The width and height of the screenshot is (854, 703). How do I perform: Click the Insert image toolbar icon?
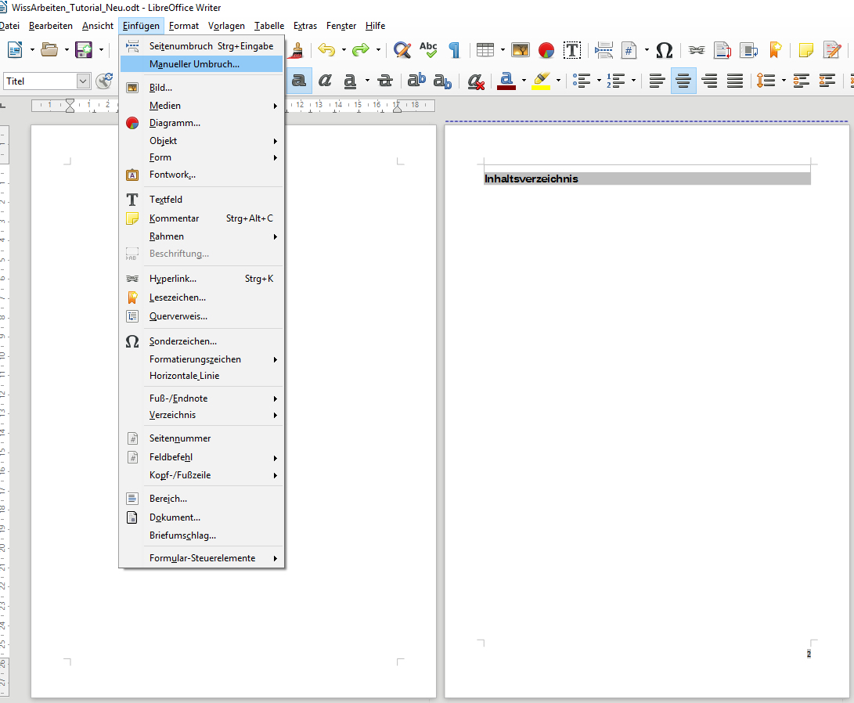tap(520, 50)
